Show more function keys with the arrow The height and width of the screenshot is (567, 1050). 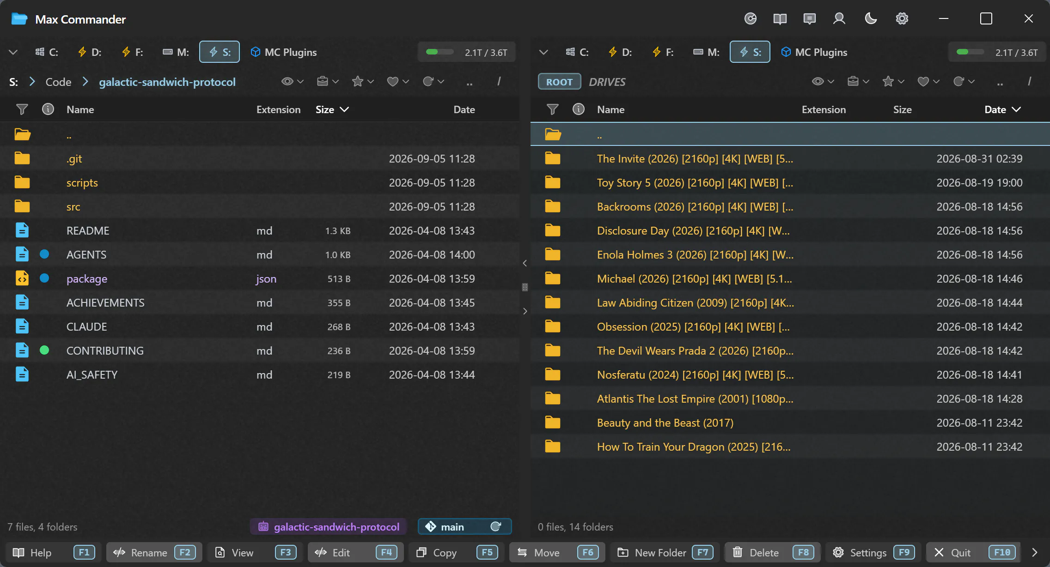[1035, 552]
